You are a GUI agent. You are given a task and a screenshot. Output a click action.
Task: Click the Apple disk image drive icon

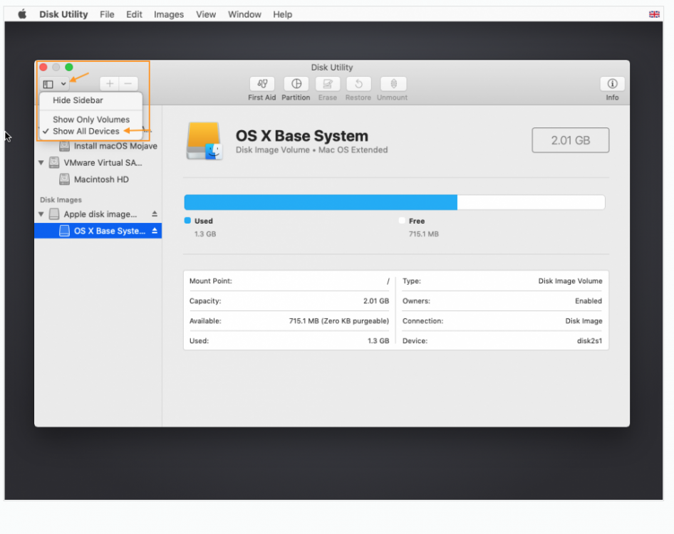pos(54,214)
